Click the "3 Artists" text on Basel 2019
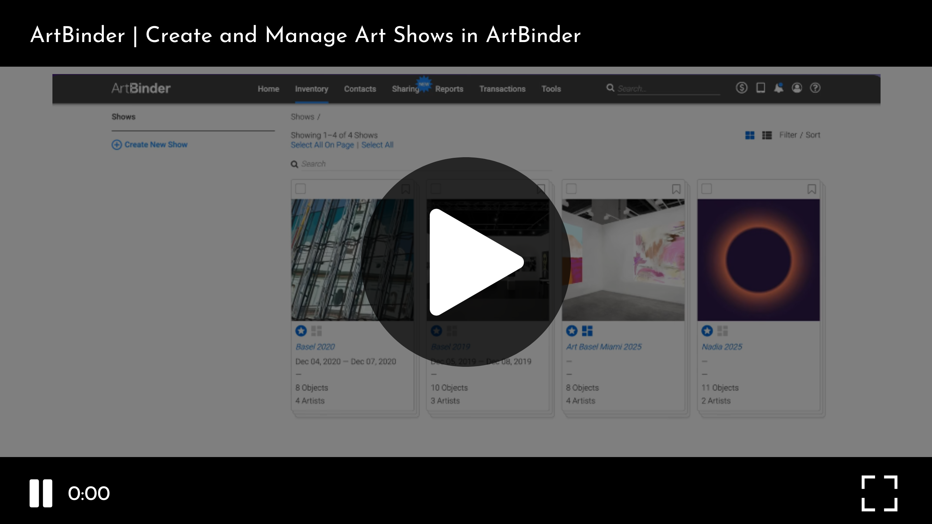This screenshot has height=524, width=932. pyautogui.click(x=445, y=401)
